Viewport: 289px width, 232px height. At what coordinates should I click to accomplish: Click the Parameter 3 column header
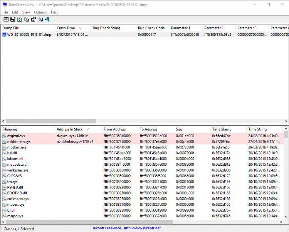(x=252, y=28)
